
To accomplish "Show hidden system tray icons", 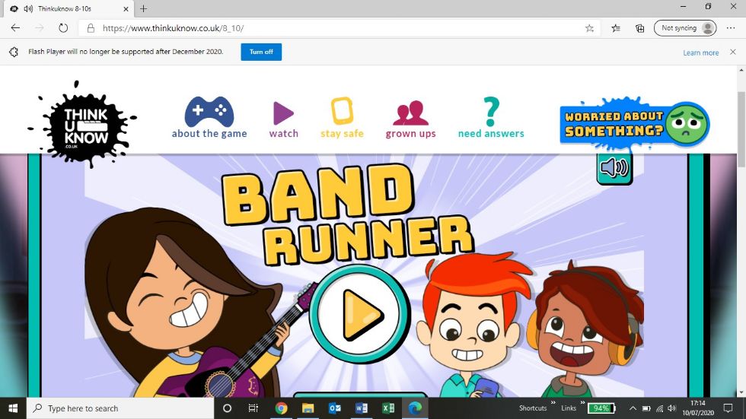I will [x=633, y=408].
